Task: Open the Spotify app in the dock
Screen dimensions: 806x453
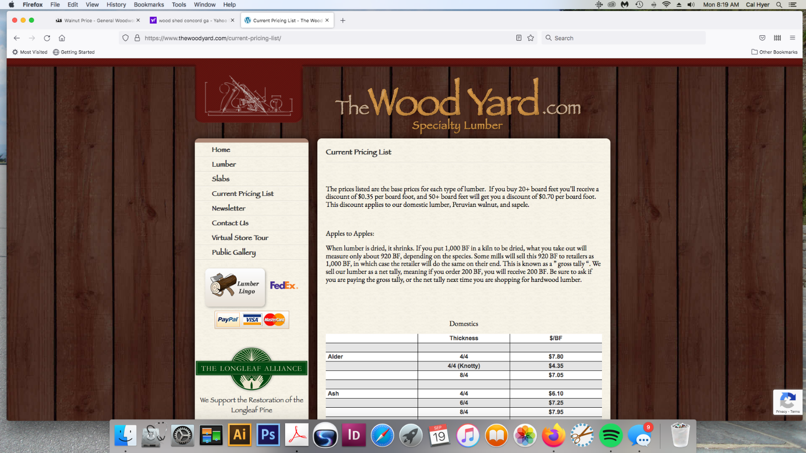Action: [611, 435]
